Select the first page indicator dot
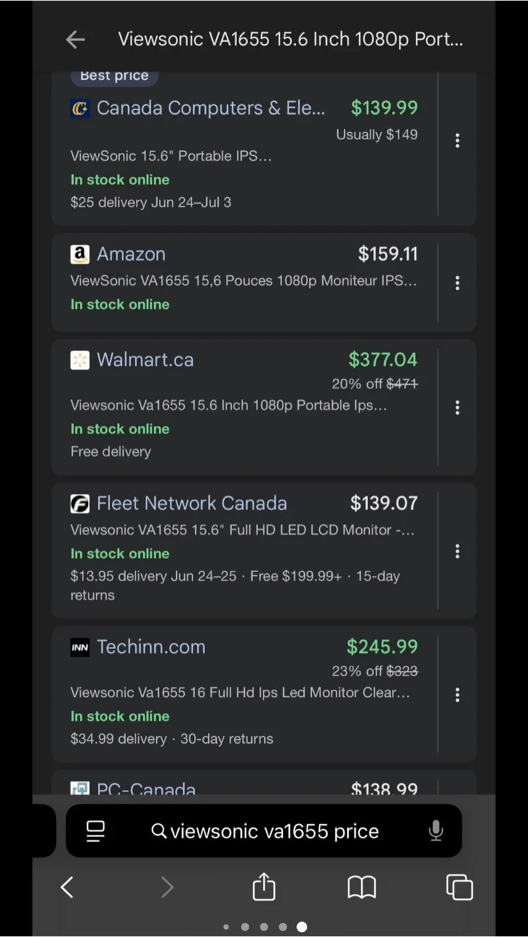Viewport: 528px width, 937px height. 226,927
